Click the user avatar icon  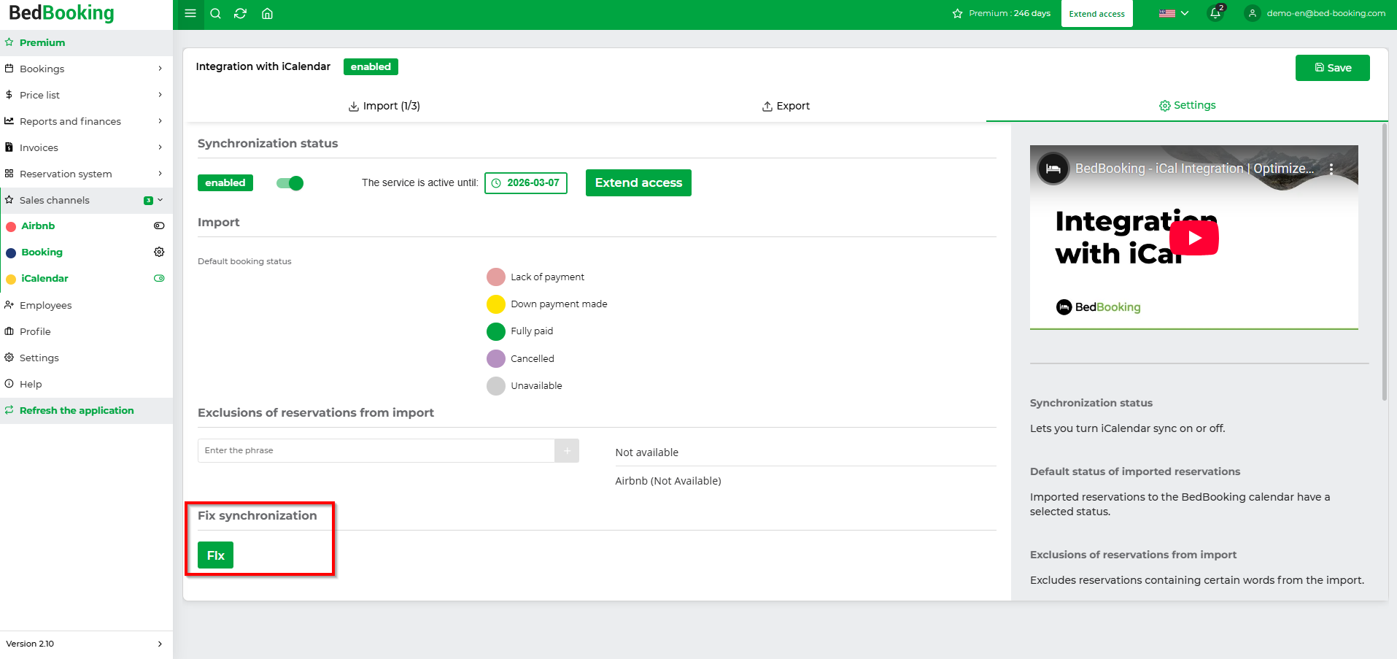tap(1253, 13)
